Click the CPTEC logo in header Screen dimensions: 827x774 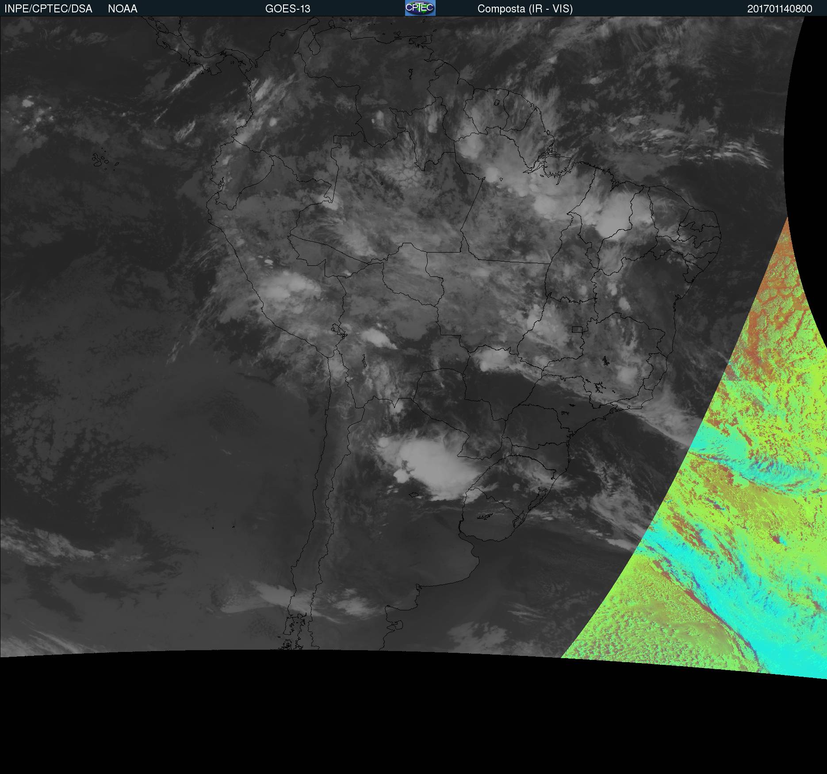[x=420, y=8]
